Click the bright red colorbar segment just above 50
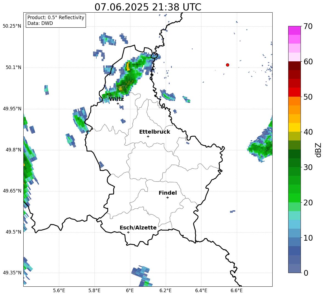The image size is (325, 296). click(294, 92)
